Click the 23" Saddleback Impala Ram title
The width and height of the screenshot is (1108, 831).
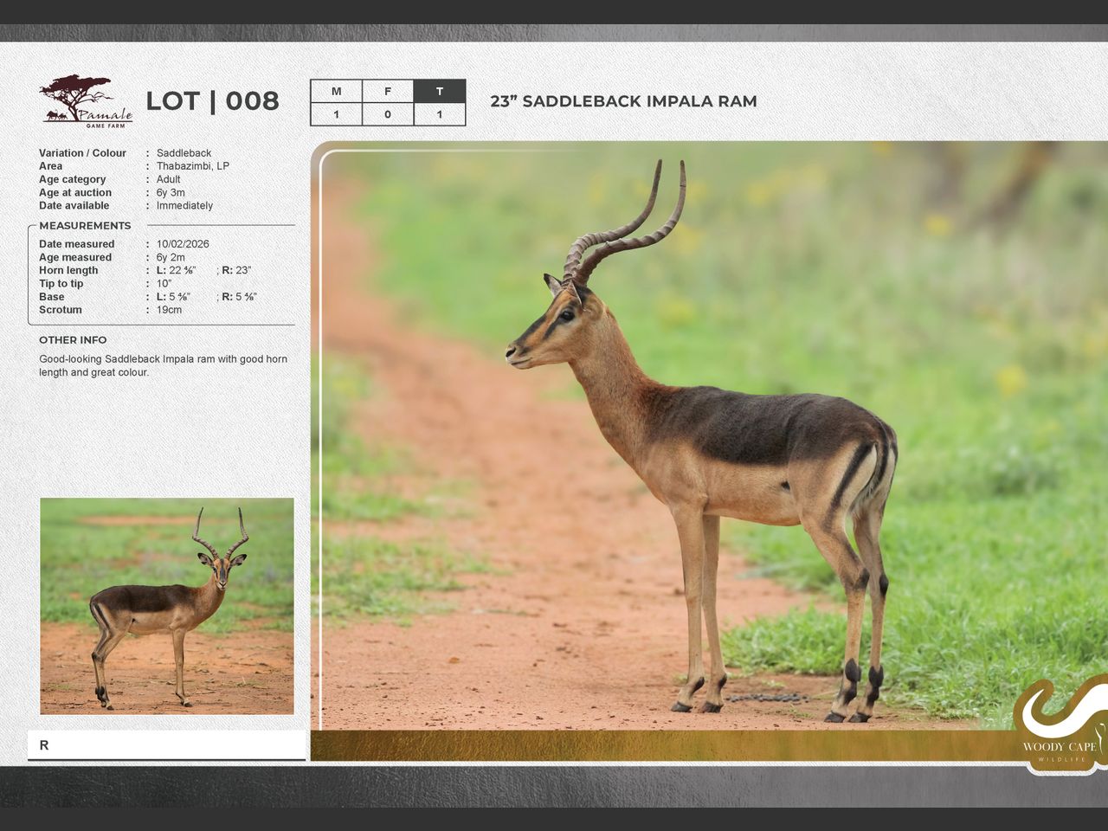point(623,101)
